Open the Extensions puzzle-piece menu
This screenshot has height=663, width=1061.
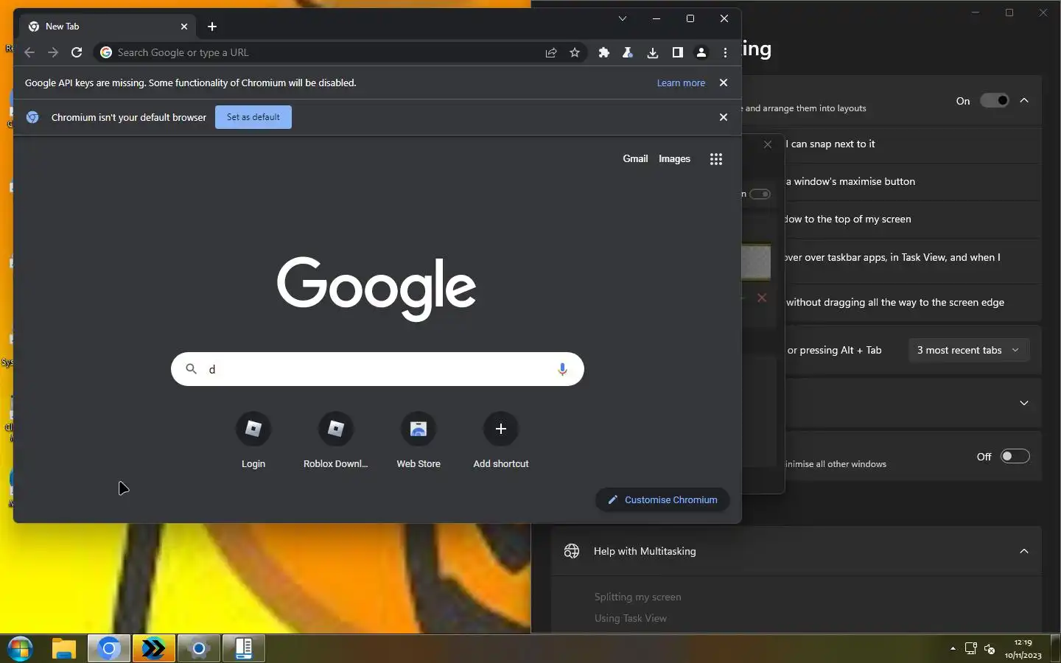point(604,52)
